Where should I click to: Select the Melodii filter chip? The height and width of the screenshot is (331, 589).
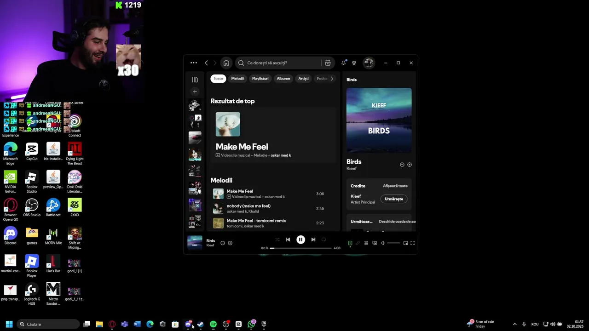(237, 79)
